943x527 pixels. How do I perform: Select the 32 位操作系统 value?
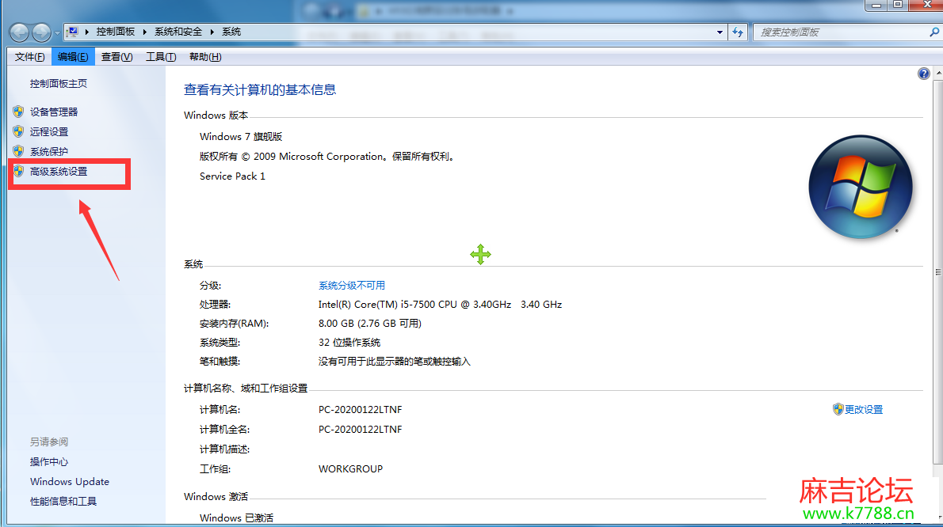pos(349,342)
